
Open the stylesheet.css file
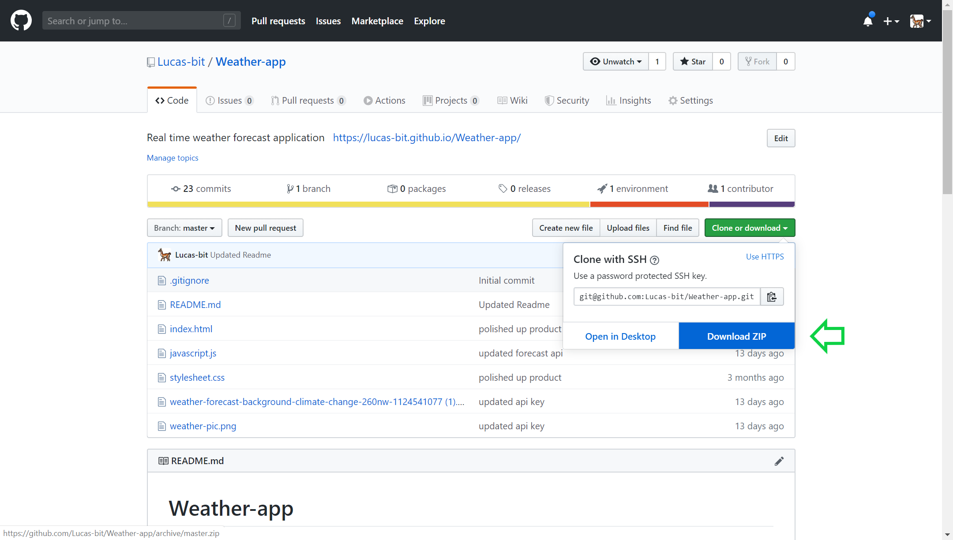tap(197, 377)
